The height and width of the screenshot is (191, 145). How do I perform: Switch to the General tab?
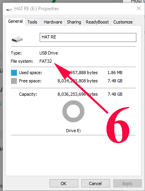click(15, 21)
